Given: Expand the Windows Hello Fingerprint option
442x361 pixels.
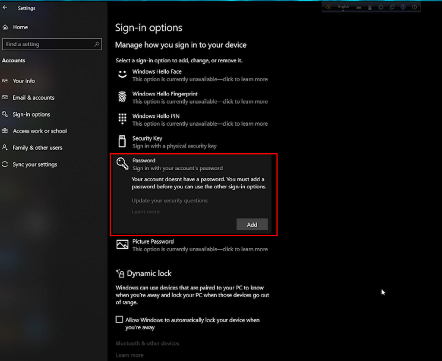Looking at the screenshot, I should click(x=192, y=98).
